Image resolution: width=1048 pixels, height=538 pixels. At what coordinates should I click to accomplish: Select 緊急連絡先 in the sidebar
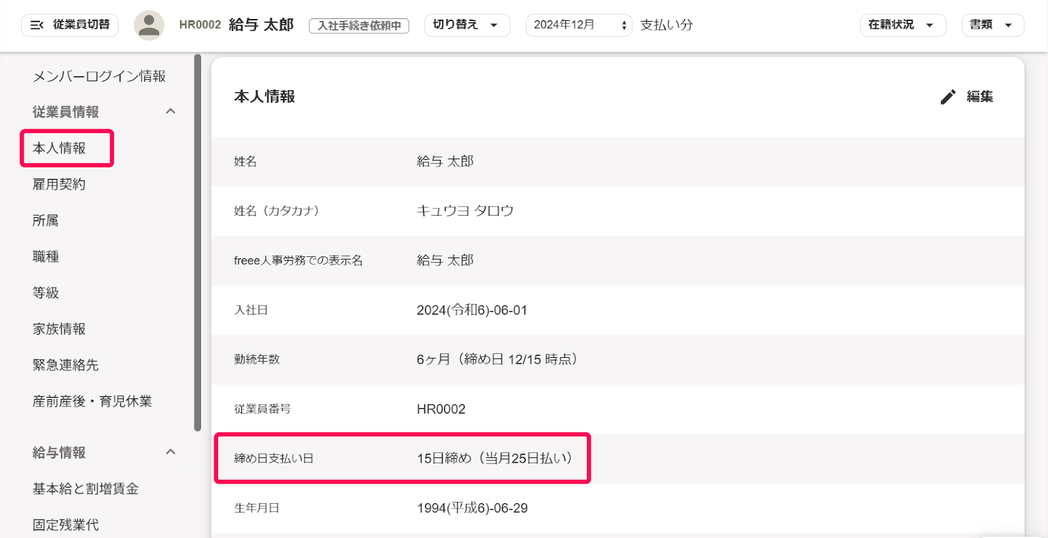65,365
